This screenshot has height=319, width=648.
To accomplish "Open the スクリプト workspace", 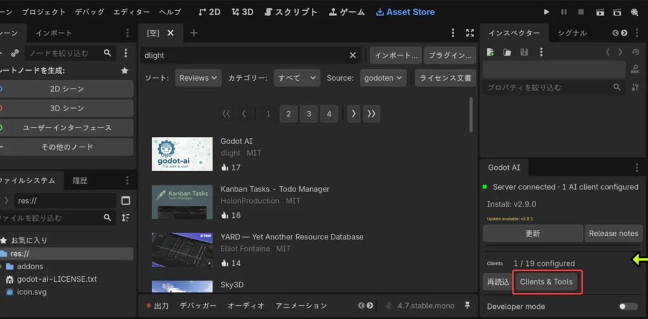I will click(291, 12).
